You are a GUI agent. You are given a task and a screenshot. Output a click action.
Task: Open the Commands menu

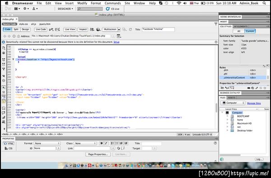click(x=112, y=3)
